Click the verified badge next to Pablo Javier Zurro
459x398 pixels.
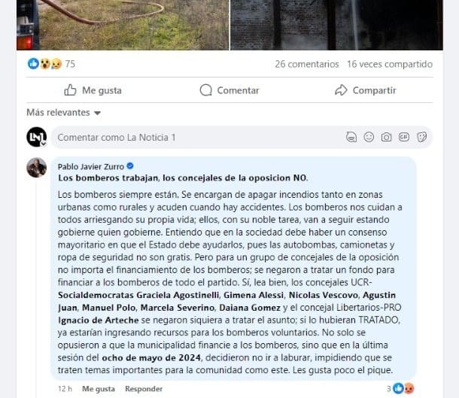tap(130, 166)
